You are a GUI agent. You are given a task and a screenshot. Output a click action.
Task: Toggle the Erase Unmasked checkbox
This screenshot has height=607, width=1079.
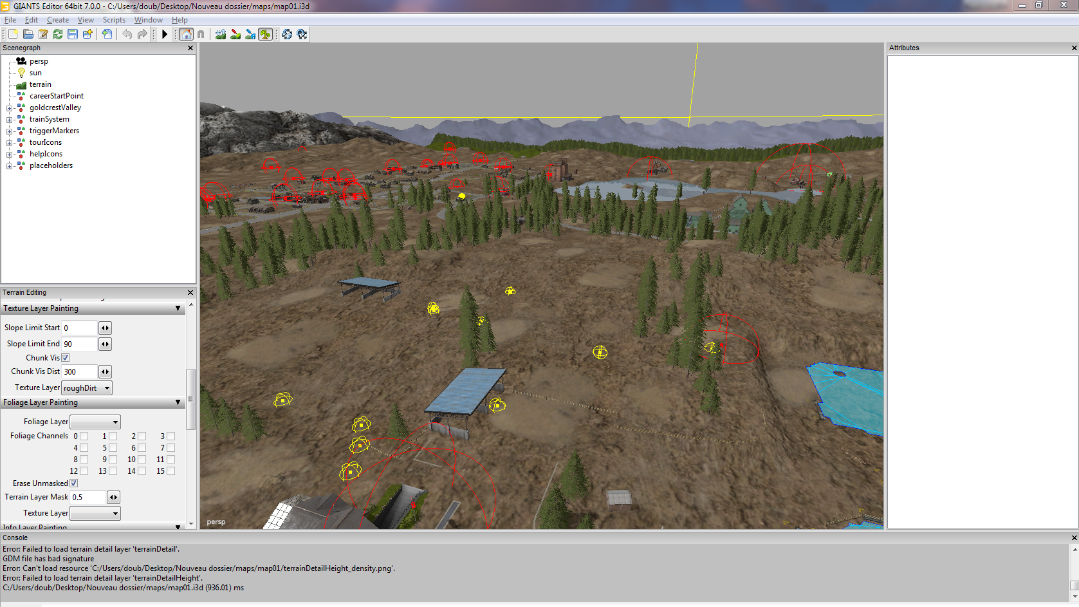pyautogui.click(x=73, y=483)
